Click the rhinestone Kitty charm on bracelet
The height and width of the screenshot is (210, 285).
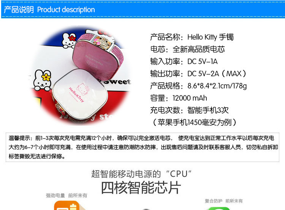pos(103,42)
